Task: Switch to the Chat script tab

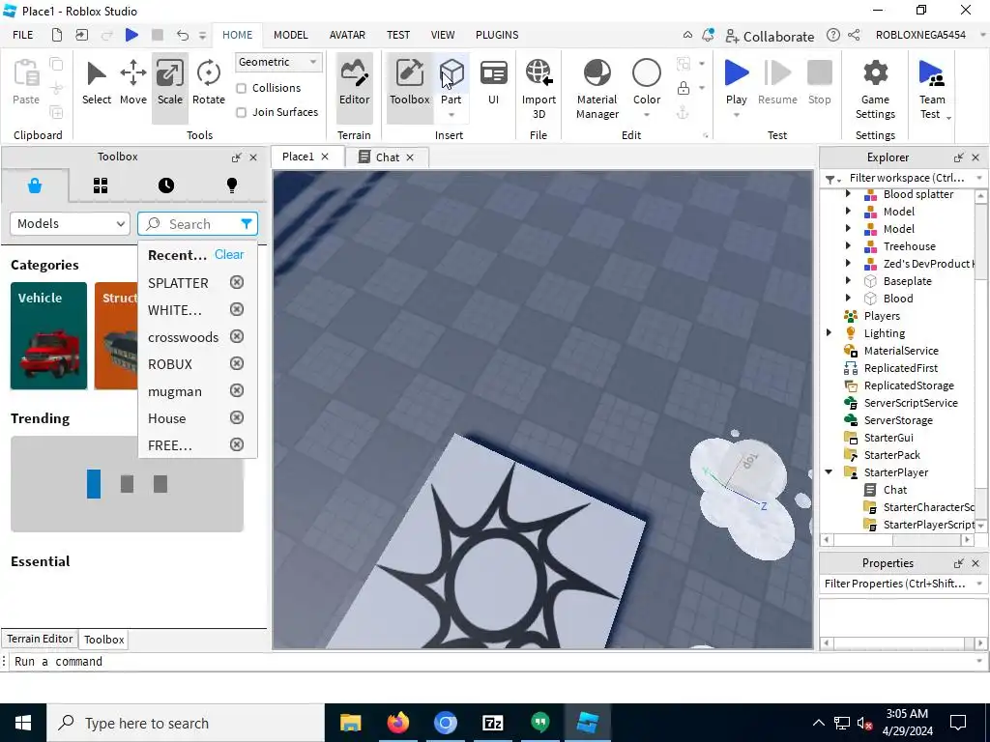Action: (387, 157)
